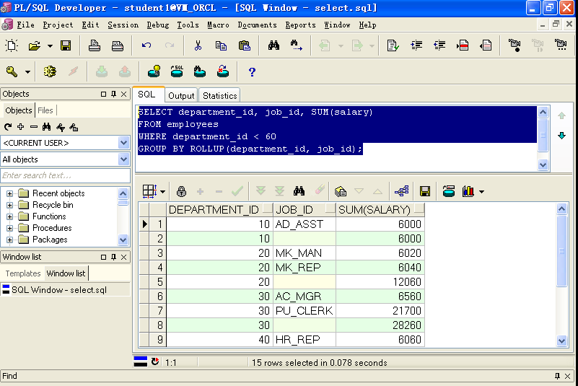Open the All objects filter dropdown

123,159
